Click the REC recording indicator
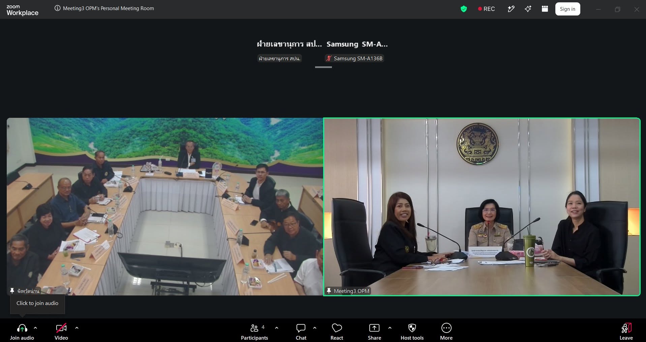The height and width of the screenshot is (342, 646). point(486,9)
